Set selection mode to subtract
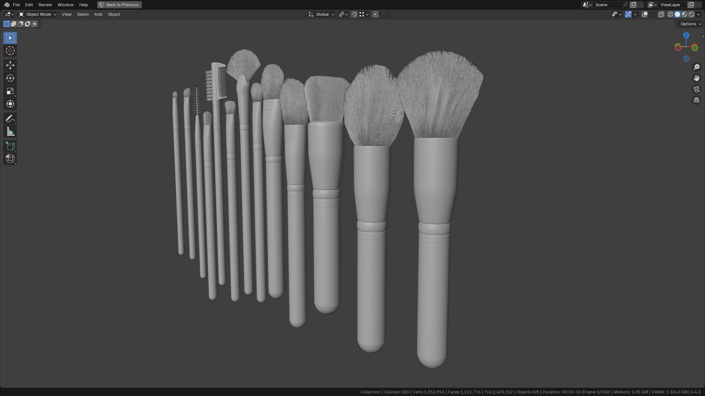The image size is (705, 396). tap(21, 24)
